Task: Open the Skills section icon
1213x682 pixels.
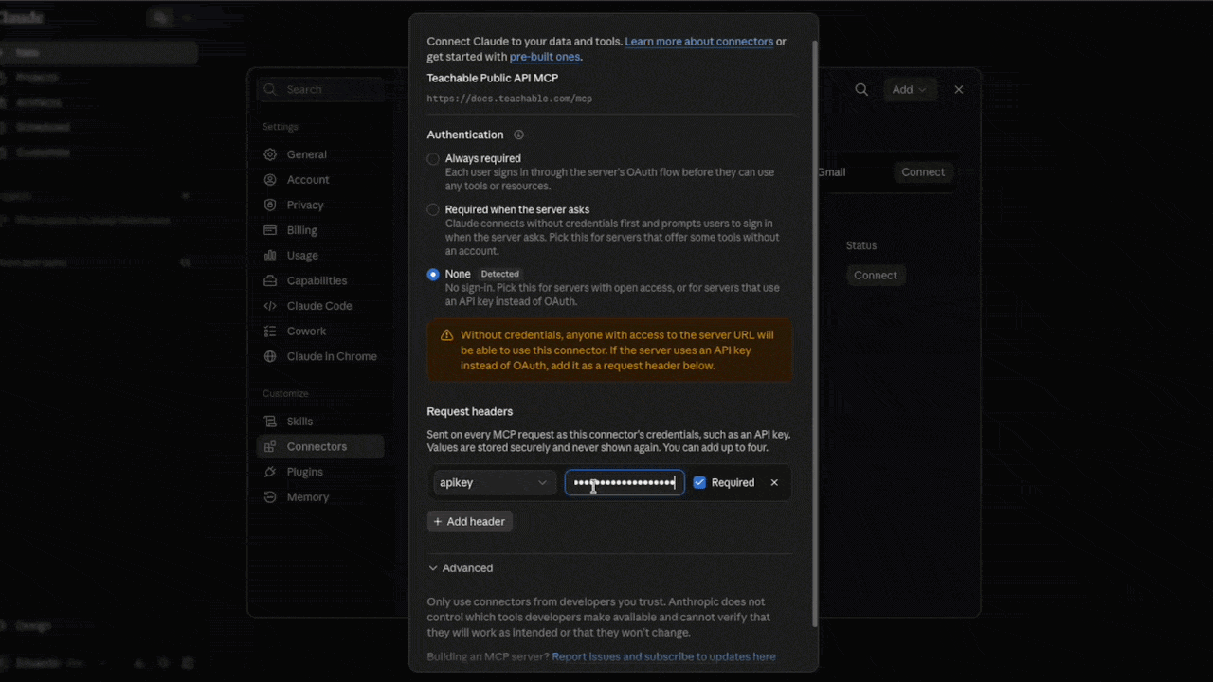Action: coord(270,422)
